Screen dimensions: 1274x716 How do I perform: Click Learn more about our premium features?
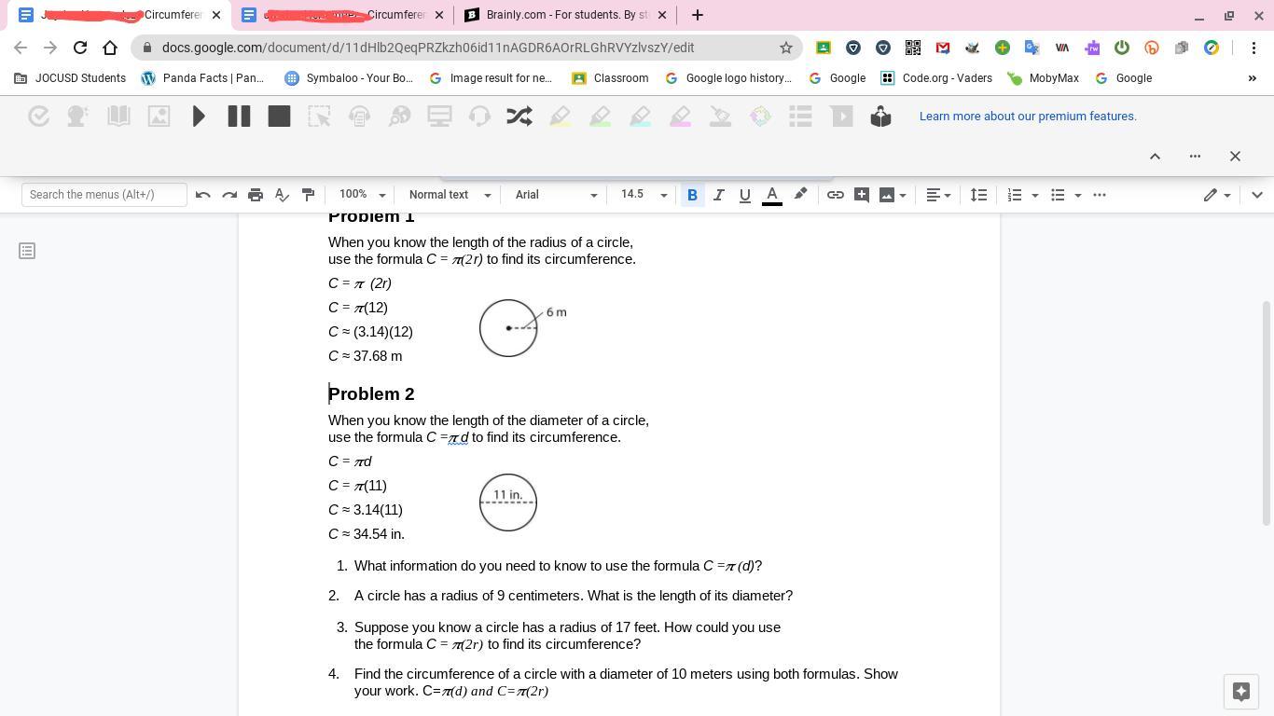(1028, 117)
